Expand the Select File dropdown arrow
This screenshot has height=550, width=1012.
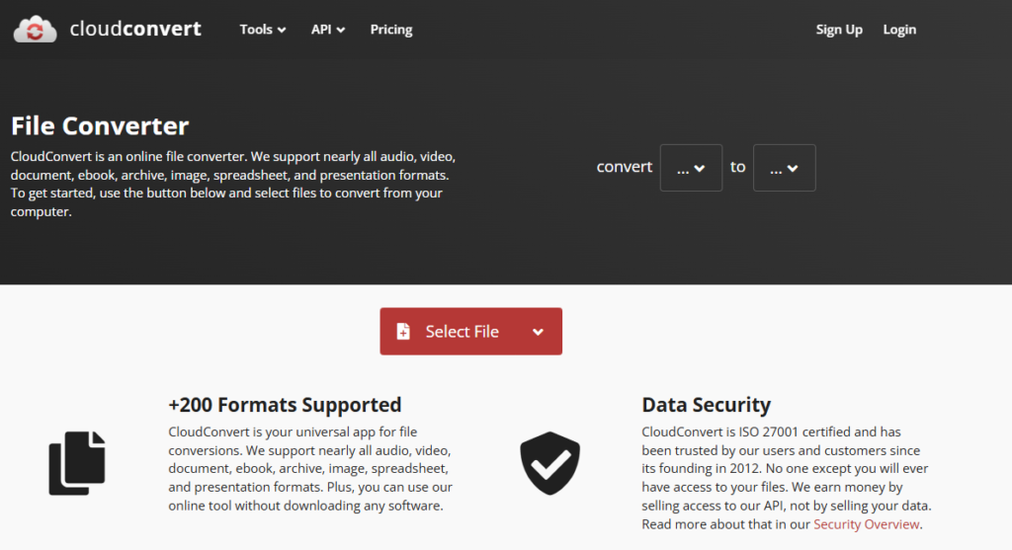pos(538,332)
